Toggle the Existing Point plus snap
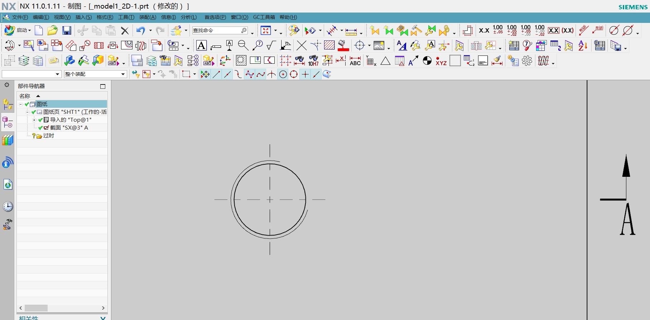Viewport: 650px width, 320px height. coord(305,74)
